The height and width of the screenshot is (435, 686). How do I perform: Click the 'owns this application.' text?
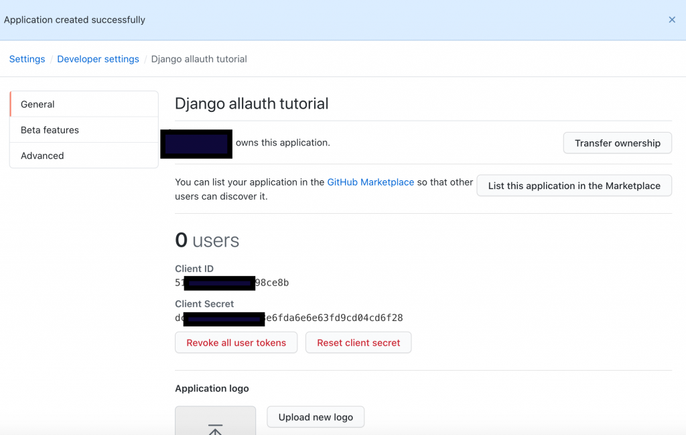coord(283,143)
